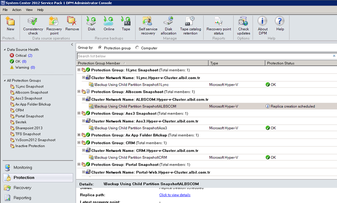Resume Tape backups

point(126,24)
